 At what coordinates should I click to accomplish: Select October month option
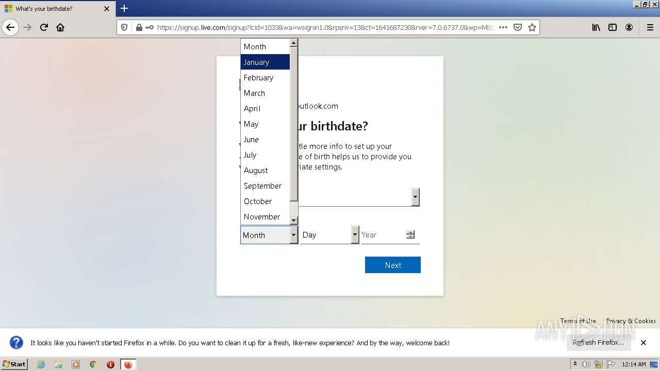[x=265, y=201]
